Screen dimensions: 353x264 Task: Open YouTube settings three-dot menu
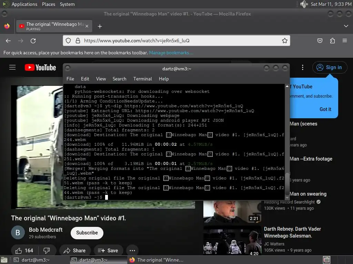[303, 67]
